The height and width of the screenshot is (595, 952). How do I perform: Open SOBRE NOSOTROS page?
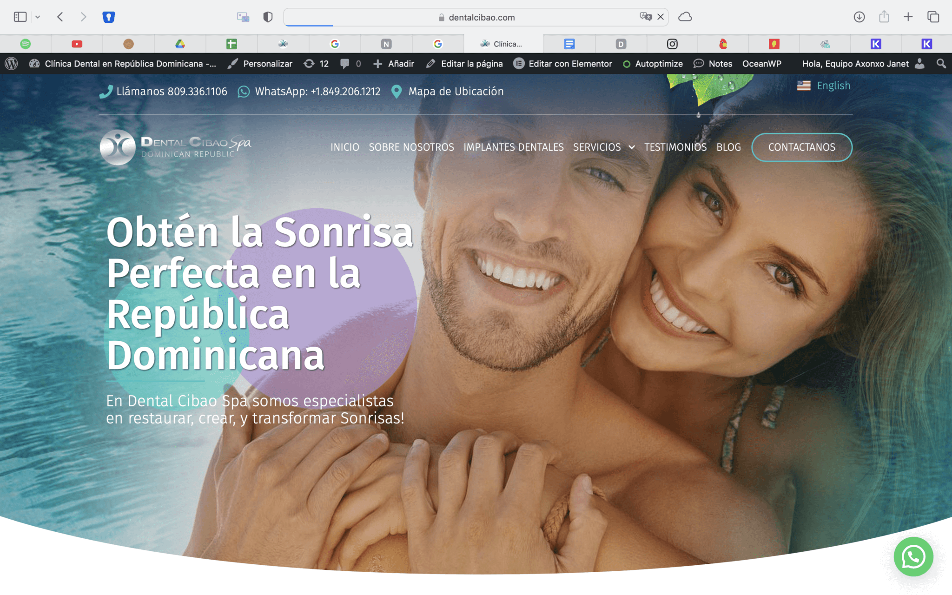(x=411, y=147)
